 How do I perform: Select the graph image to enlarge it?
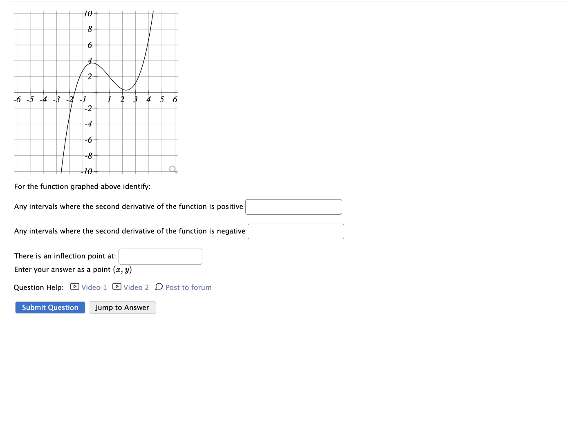[x=96, y=90]
